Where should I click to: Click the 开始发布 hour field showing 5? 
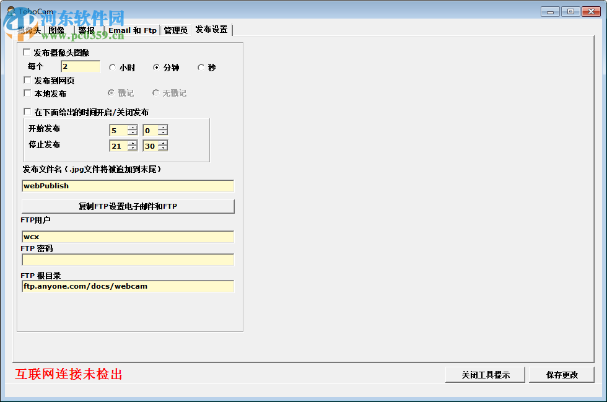click(118, 131)
